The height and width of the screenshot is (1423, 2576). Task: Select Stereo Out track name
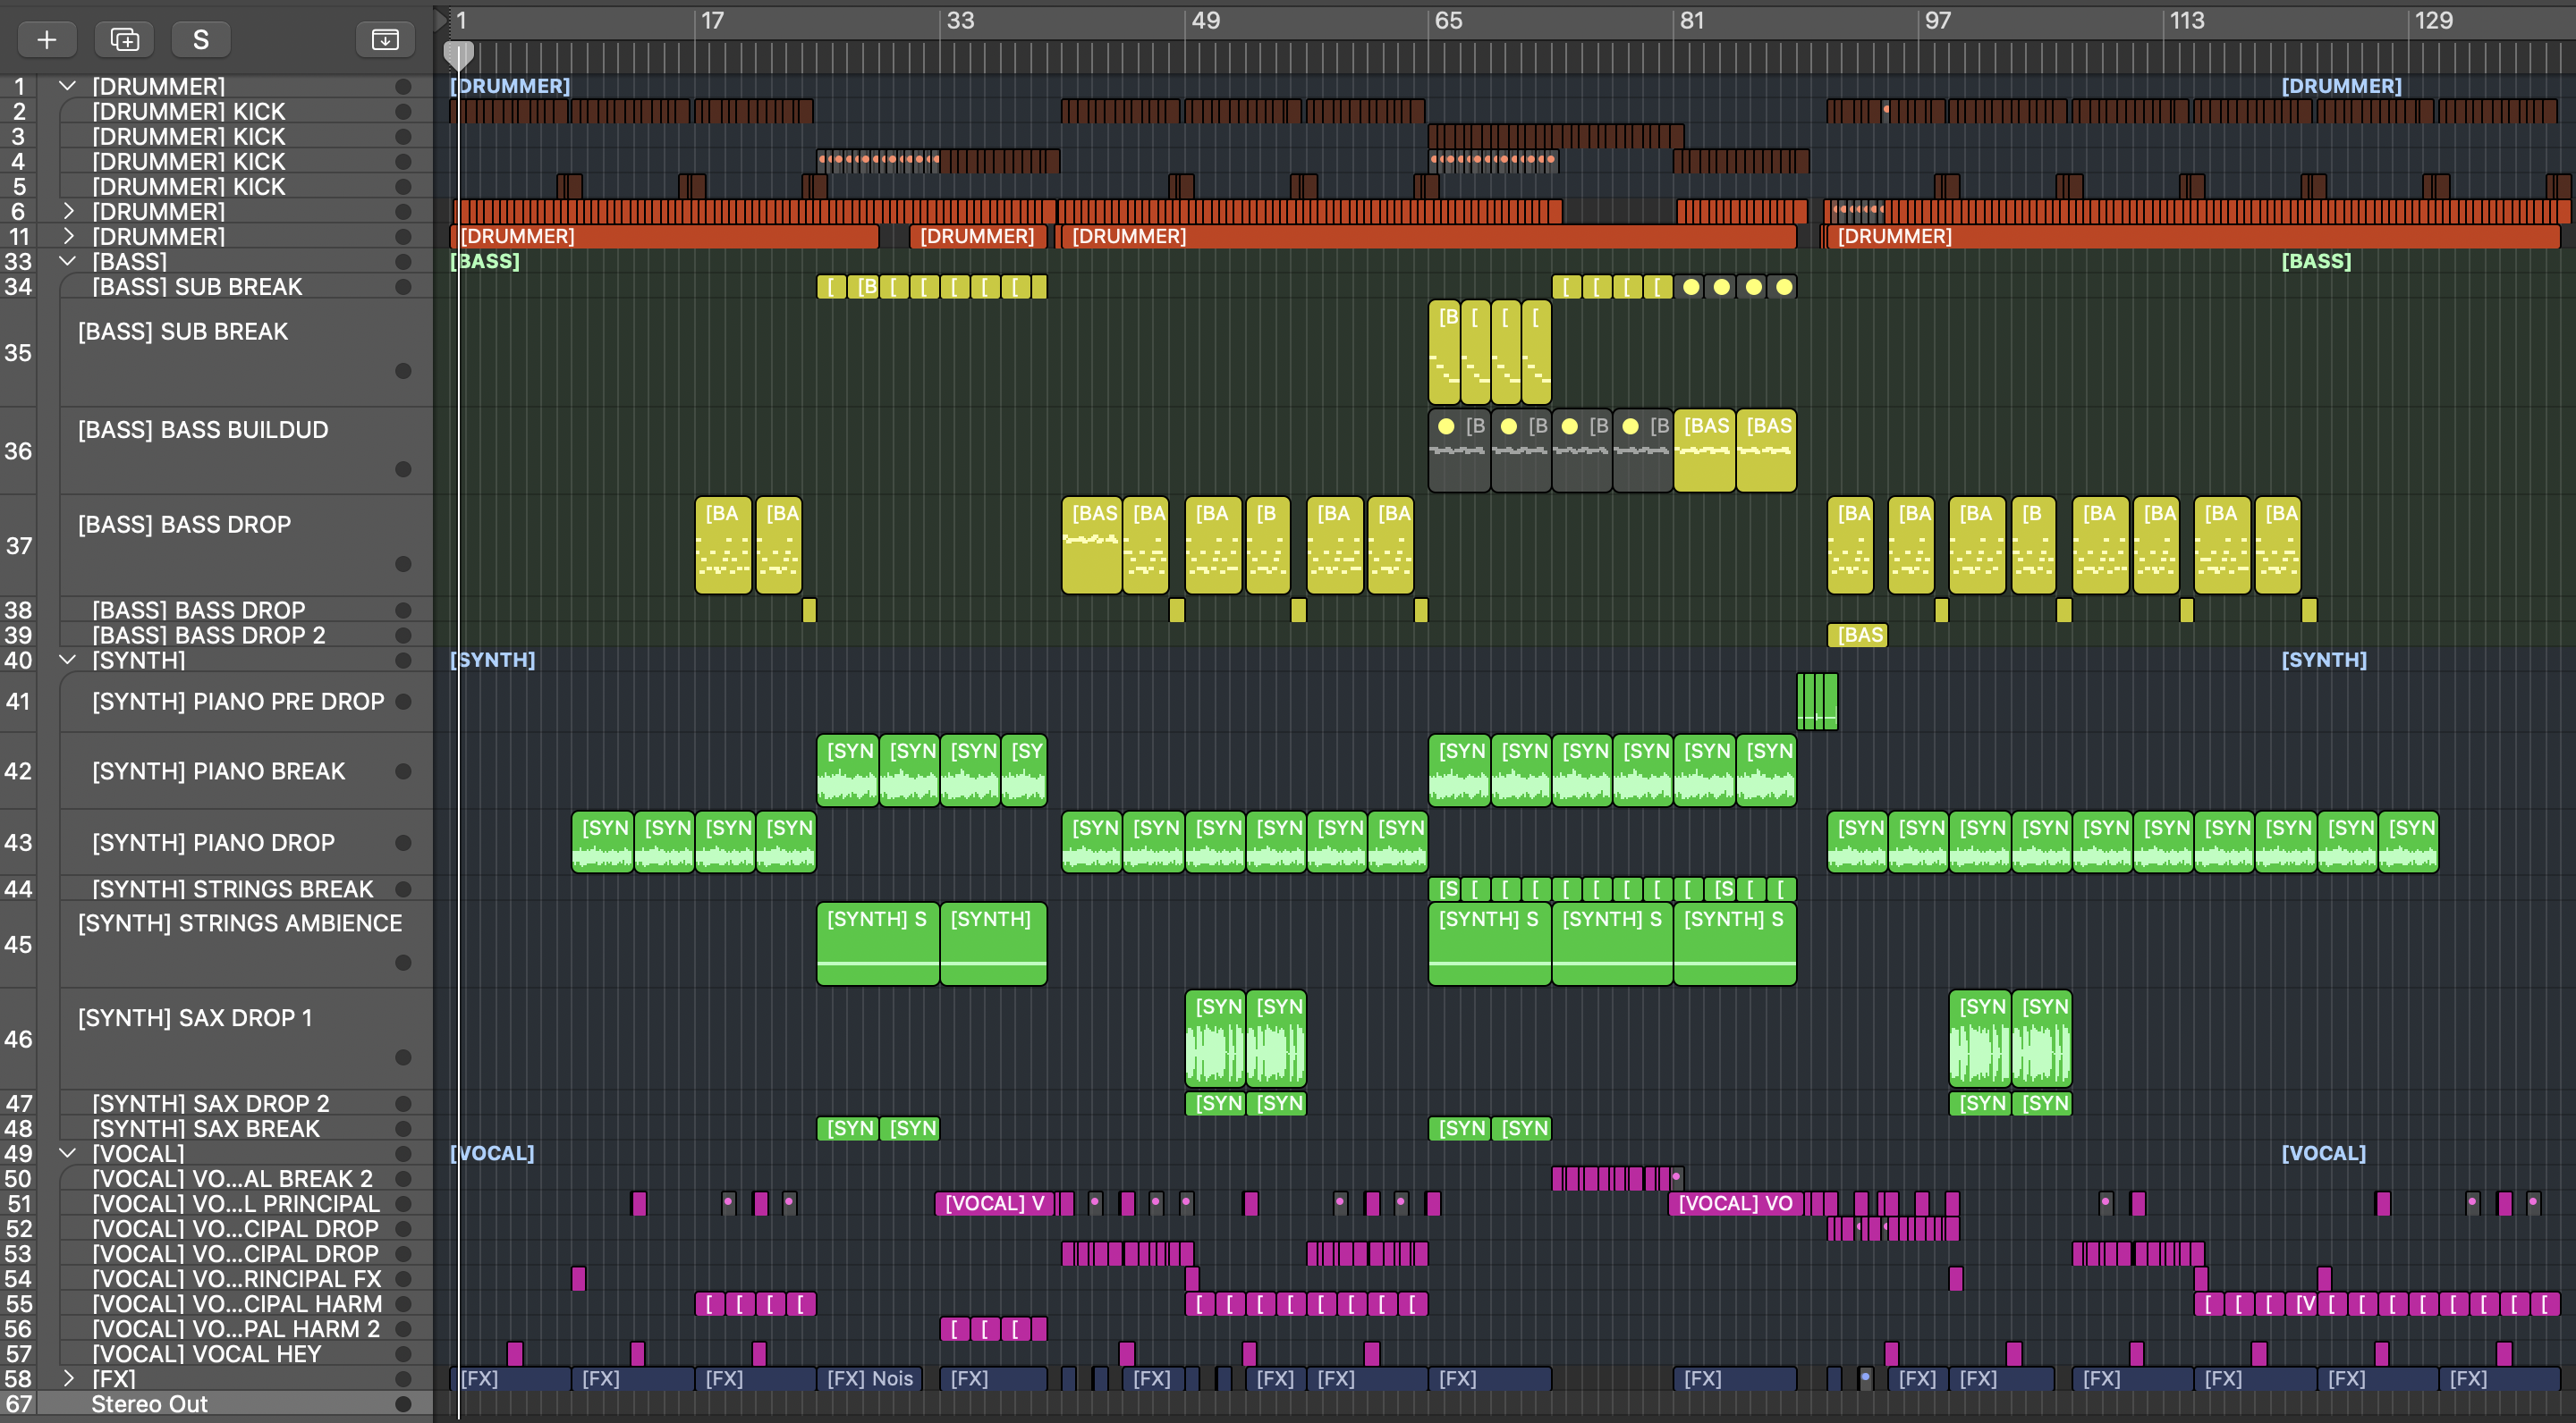pos(149,1404)
